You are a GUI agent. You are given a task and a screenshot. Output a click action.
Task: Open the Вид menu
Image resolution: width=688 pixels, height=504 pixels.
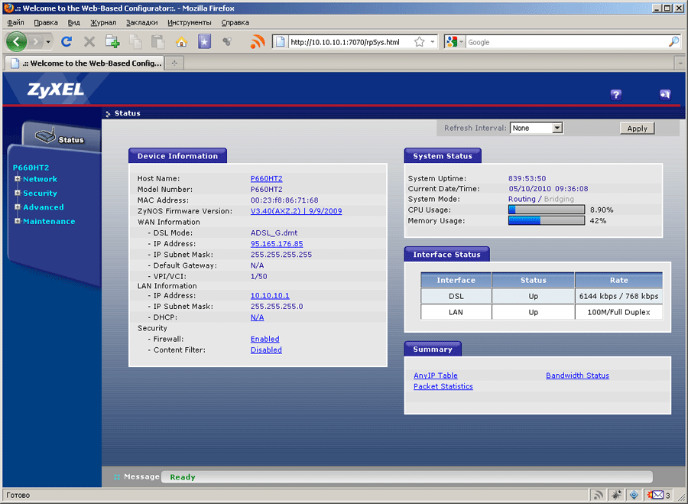tap(73, 22)
